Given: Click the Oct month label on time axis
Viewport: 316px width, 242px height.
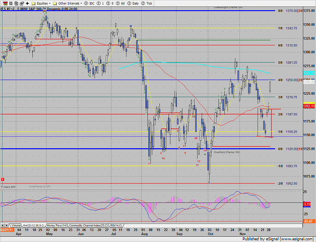Looking at the screenshot, I should tap(211, 234).
